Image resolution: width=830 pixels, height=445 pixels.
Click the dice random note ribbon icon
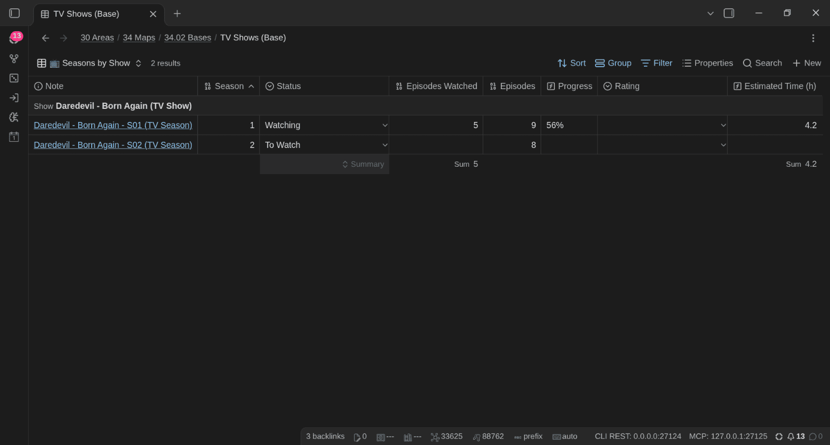(14, 78)
